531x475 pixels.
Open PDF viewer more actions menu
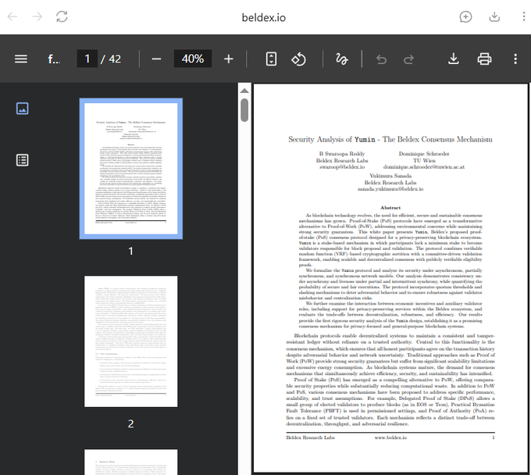click(515, 59)
